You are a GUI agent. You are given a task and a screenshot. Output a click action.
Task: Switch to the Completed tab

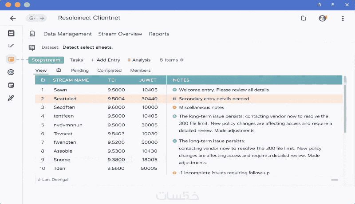109,71
